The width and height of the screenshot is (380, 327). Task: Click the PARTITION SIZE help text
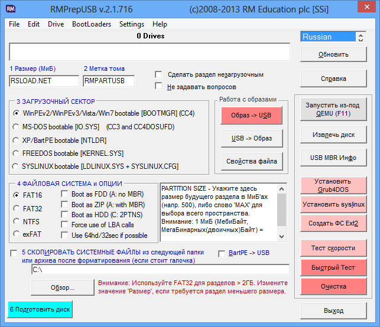[x=219, y=209]
